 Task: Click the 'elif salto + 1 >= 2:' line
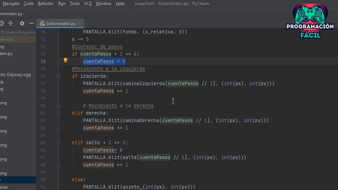pos(100,142)
